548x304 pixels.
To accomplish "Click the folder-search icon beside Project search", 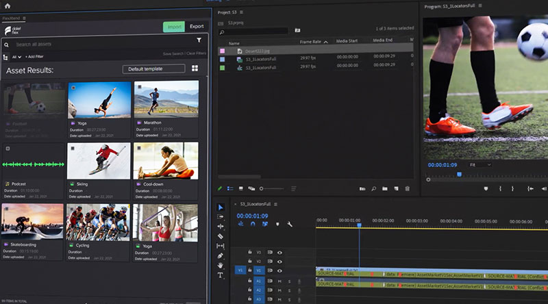I will click(297, 30).
